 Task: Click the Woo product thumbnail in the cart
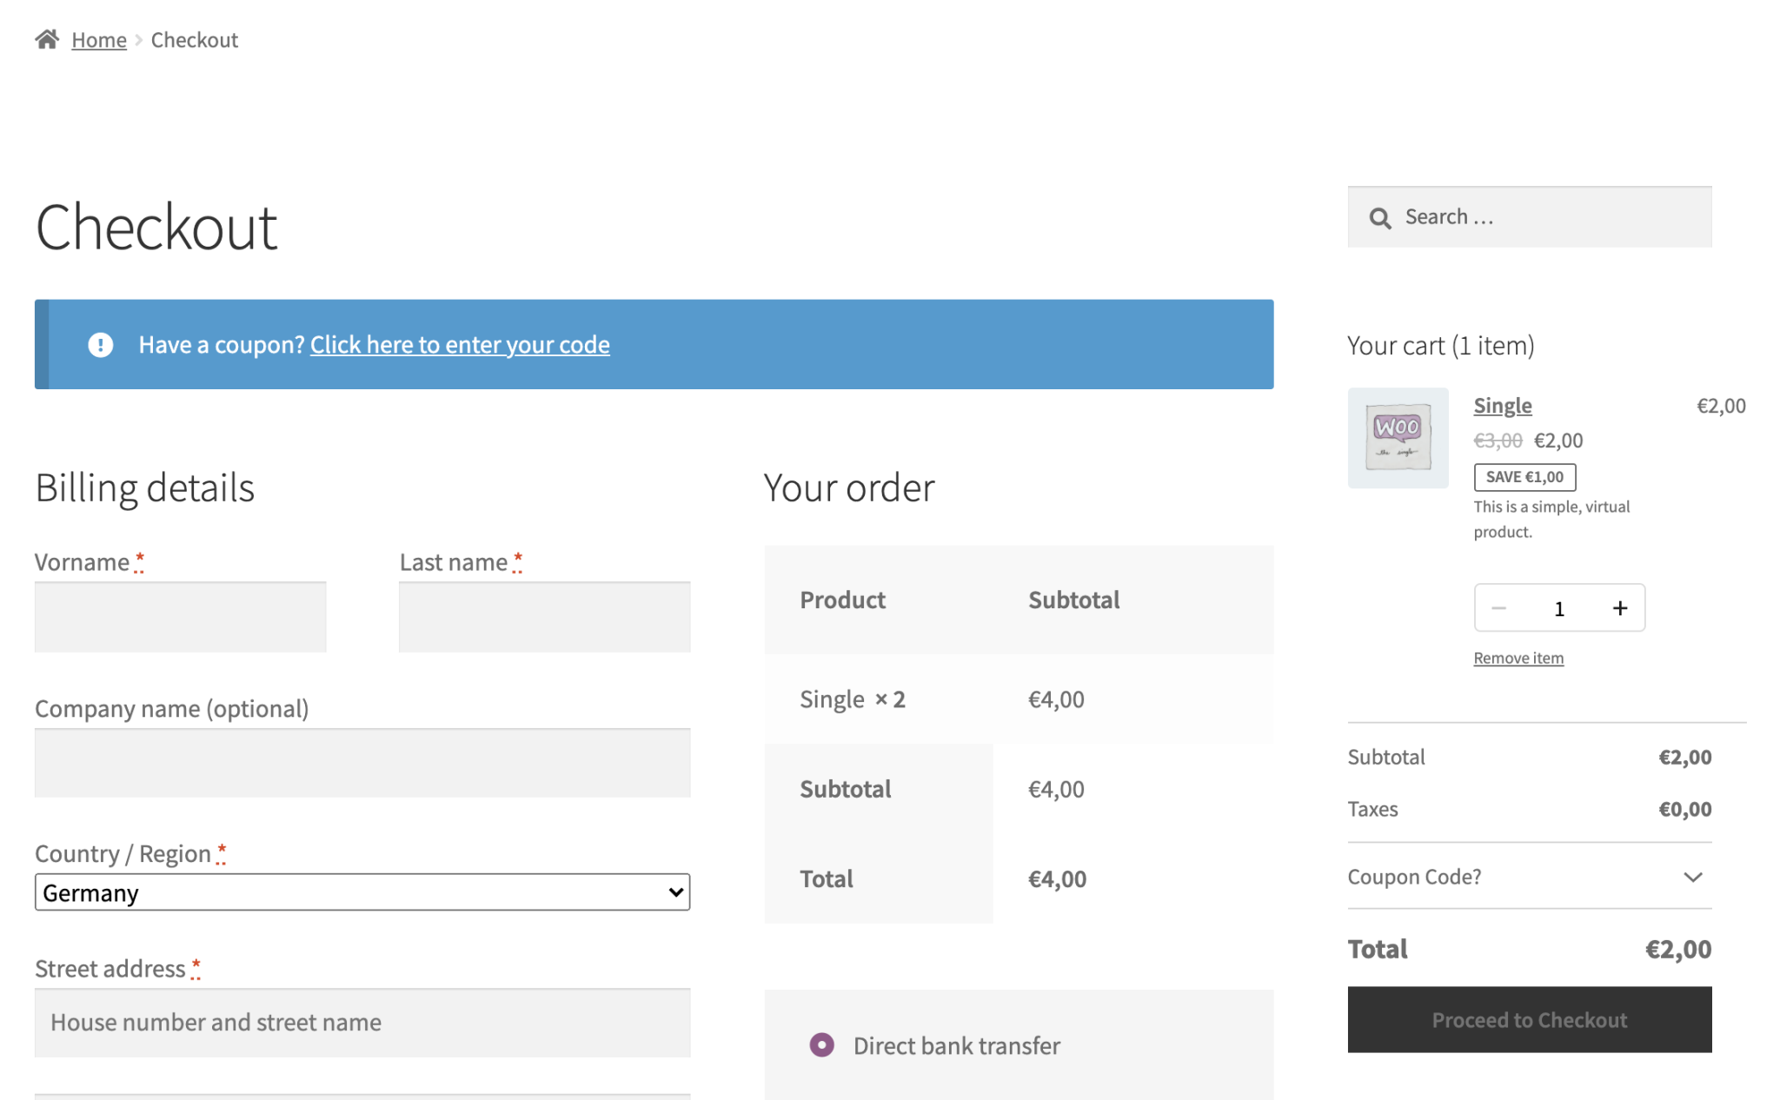pyautogui.click(x=1398, y=438)
